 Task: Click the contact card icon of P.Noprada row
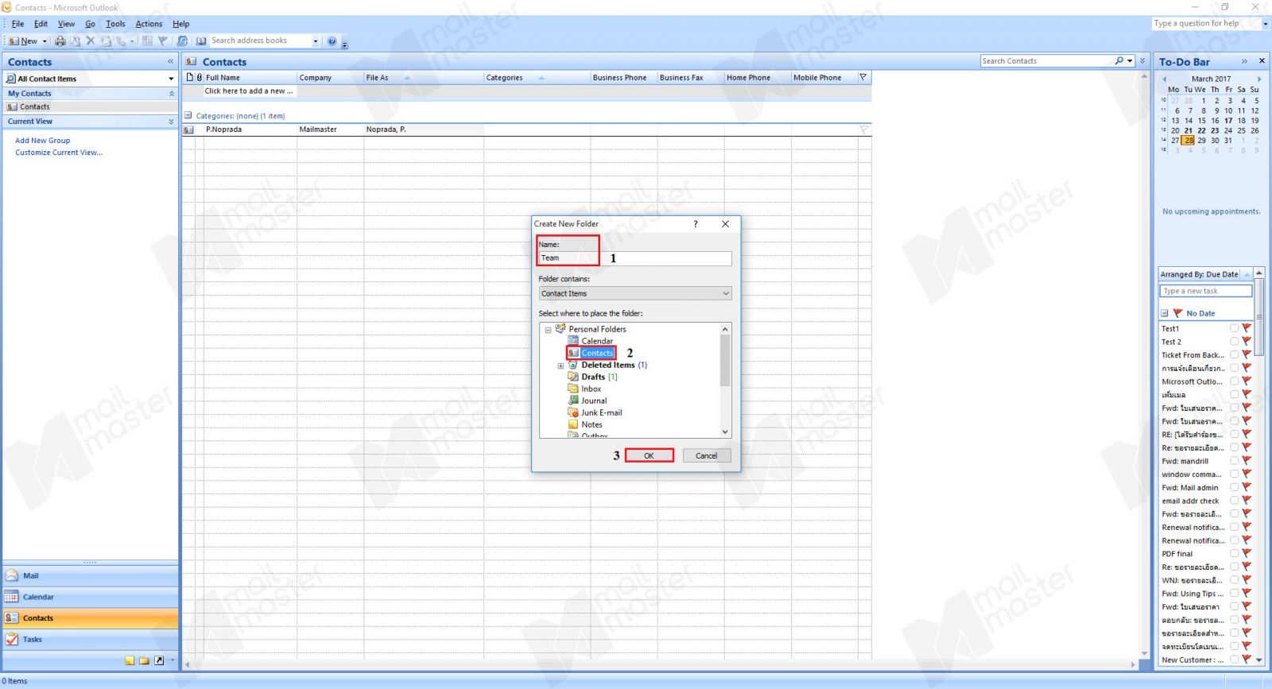tap(189, 130)
